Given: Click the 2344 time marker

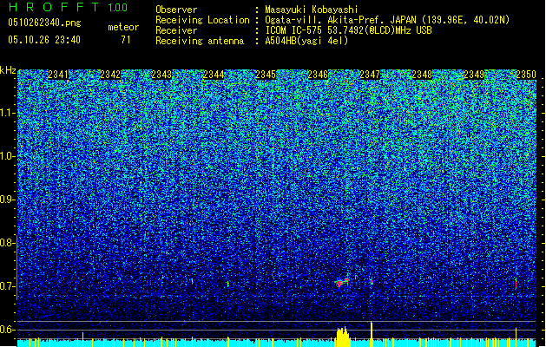Looking at the screenshot, I should (x=214, y=75).
